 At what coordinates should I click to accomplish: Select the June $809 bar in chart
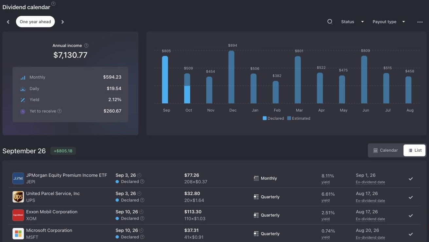tap(364, 80)
